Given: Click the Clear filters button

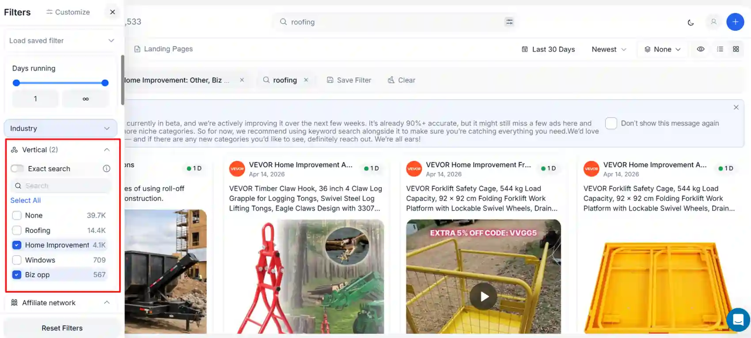Looking at the screenshot, I should (402, 80).
